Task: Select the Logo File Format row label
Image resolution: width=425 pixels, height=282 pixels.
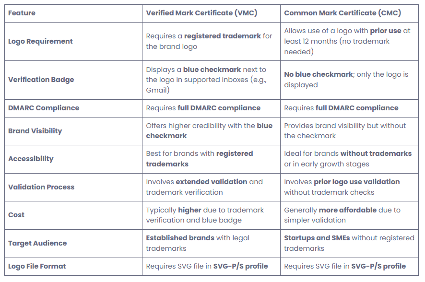Action: point(37,266)
